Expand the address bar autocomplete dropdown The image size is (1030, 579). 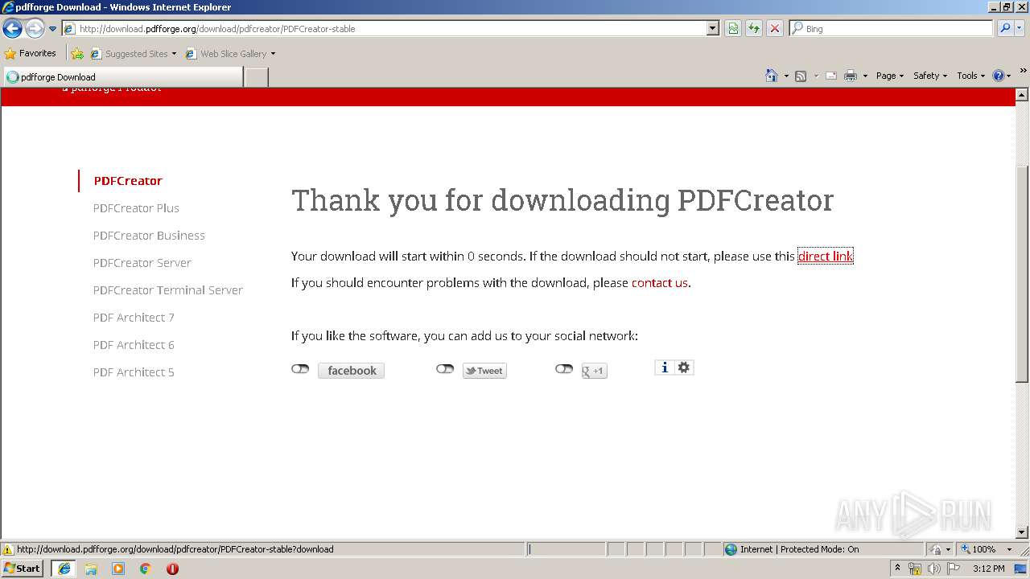point(713,28)
